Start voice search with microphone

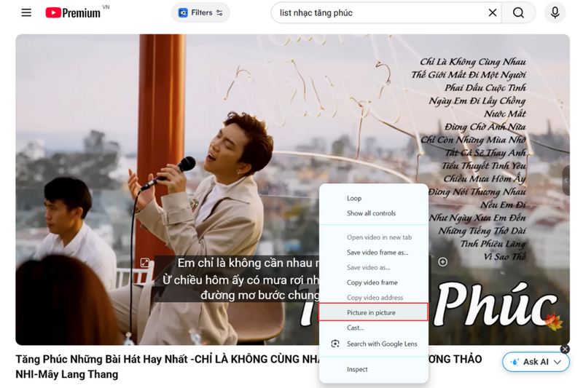click(x=555, y=12)
